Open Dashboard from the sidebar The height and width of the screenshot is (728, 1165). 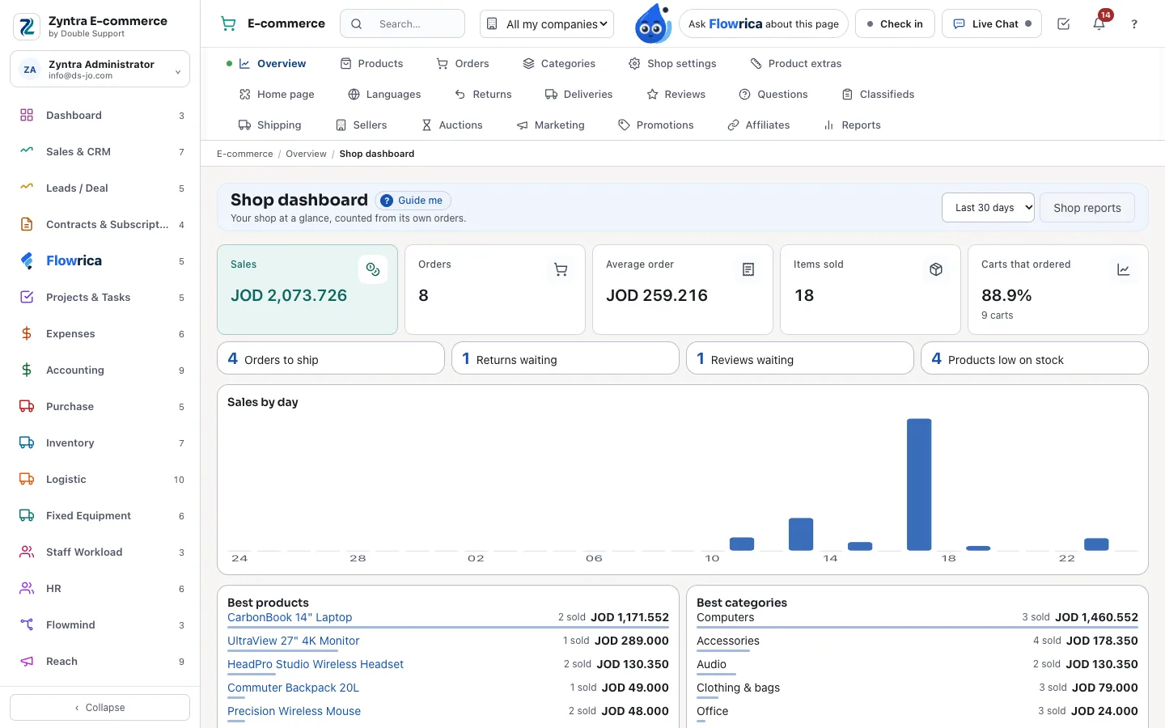coord(100,116)
